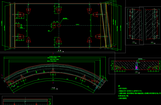
Task: Select the red center circle in plan view
Action: pyautogui.click(x=59, y=26)
